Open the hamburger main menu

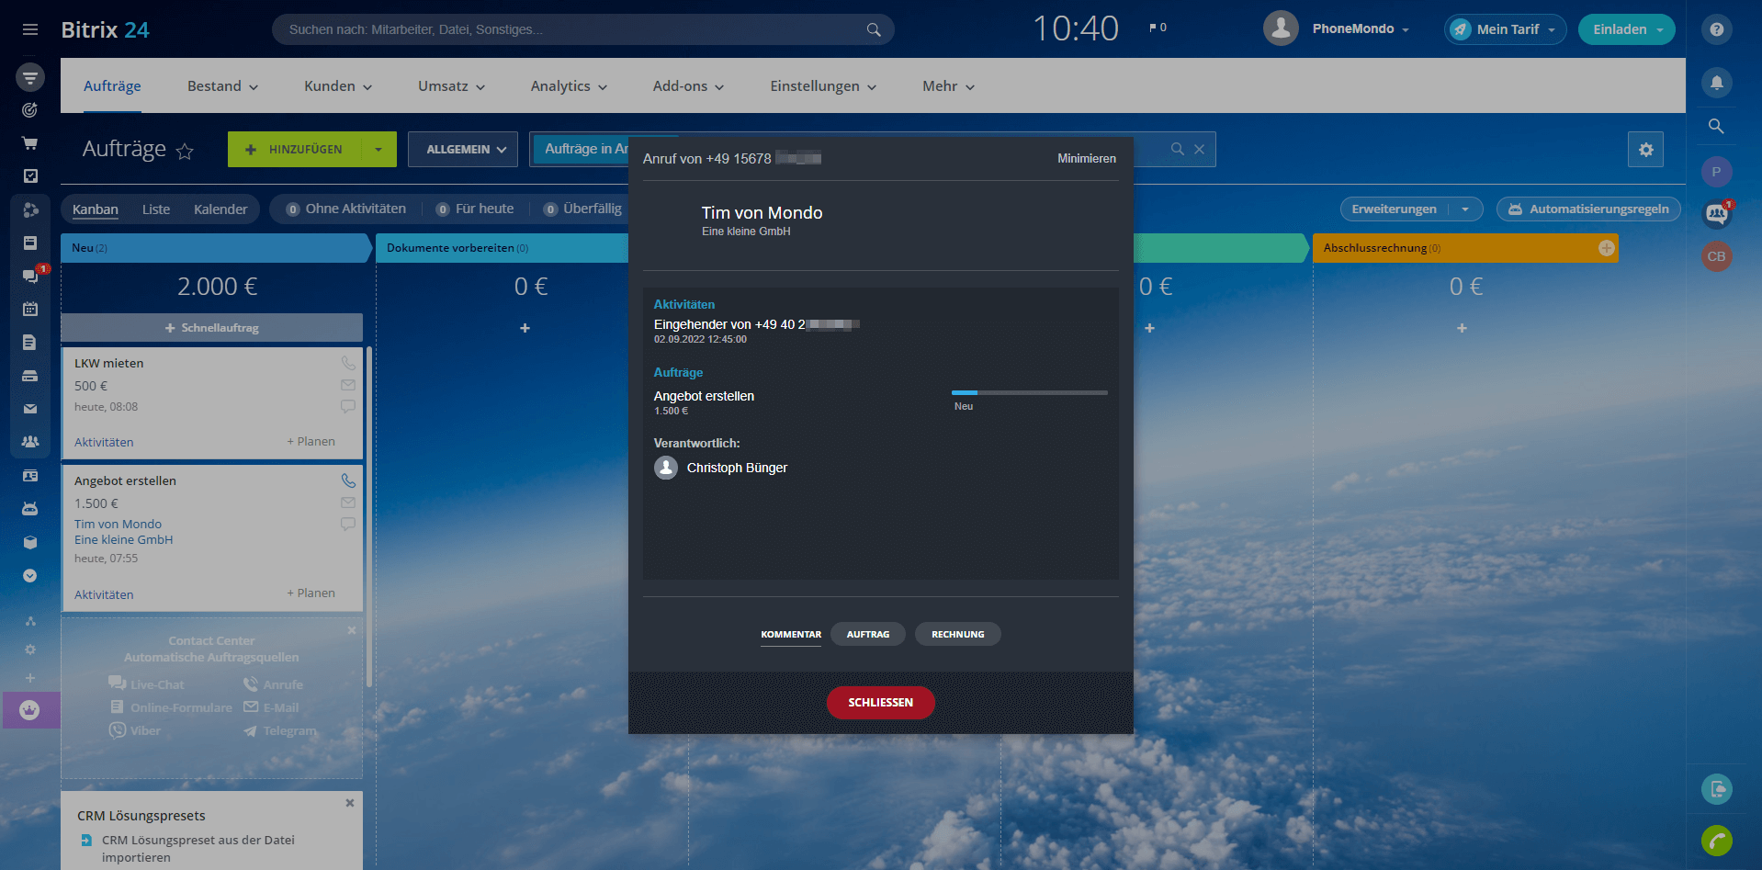pos(30,29)
